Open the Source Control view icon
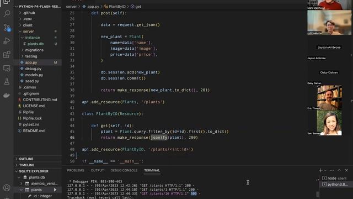This screenshot has width=353, height=199. point(7,28)
